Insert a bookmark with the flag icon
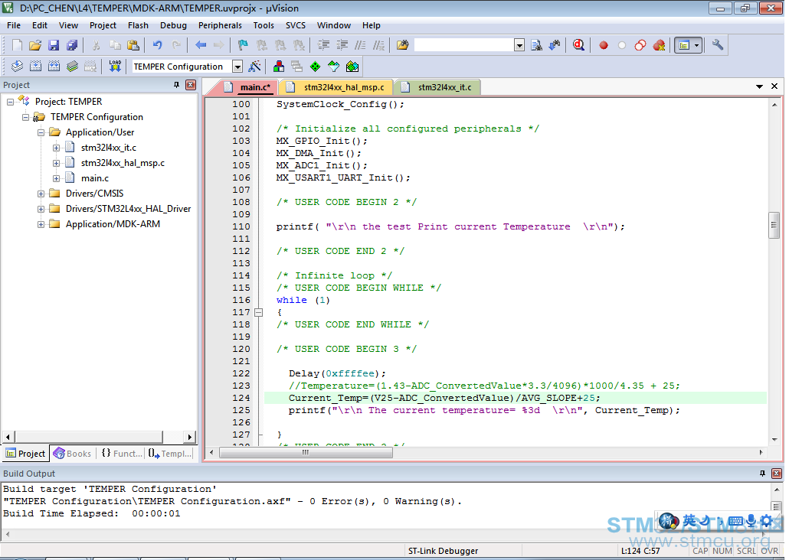The height and width of the screenshot is (560, 789). (x=243, y=45)
